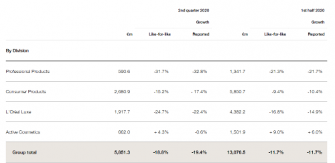Viewport: 335px width, 163px height.
Task: Click the 2nd quarter 2020 header
Action: pyautogui.click(x=193, y=10)
